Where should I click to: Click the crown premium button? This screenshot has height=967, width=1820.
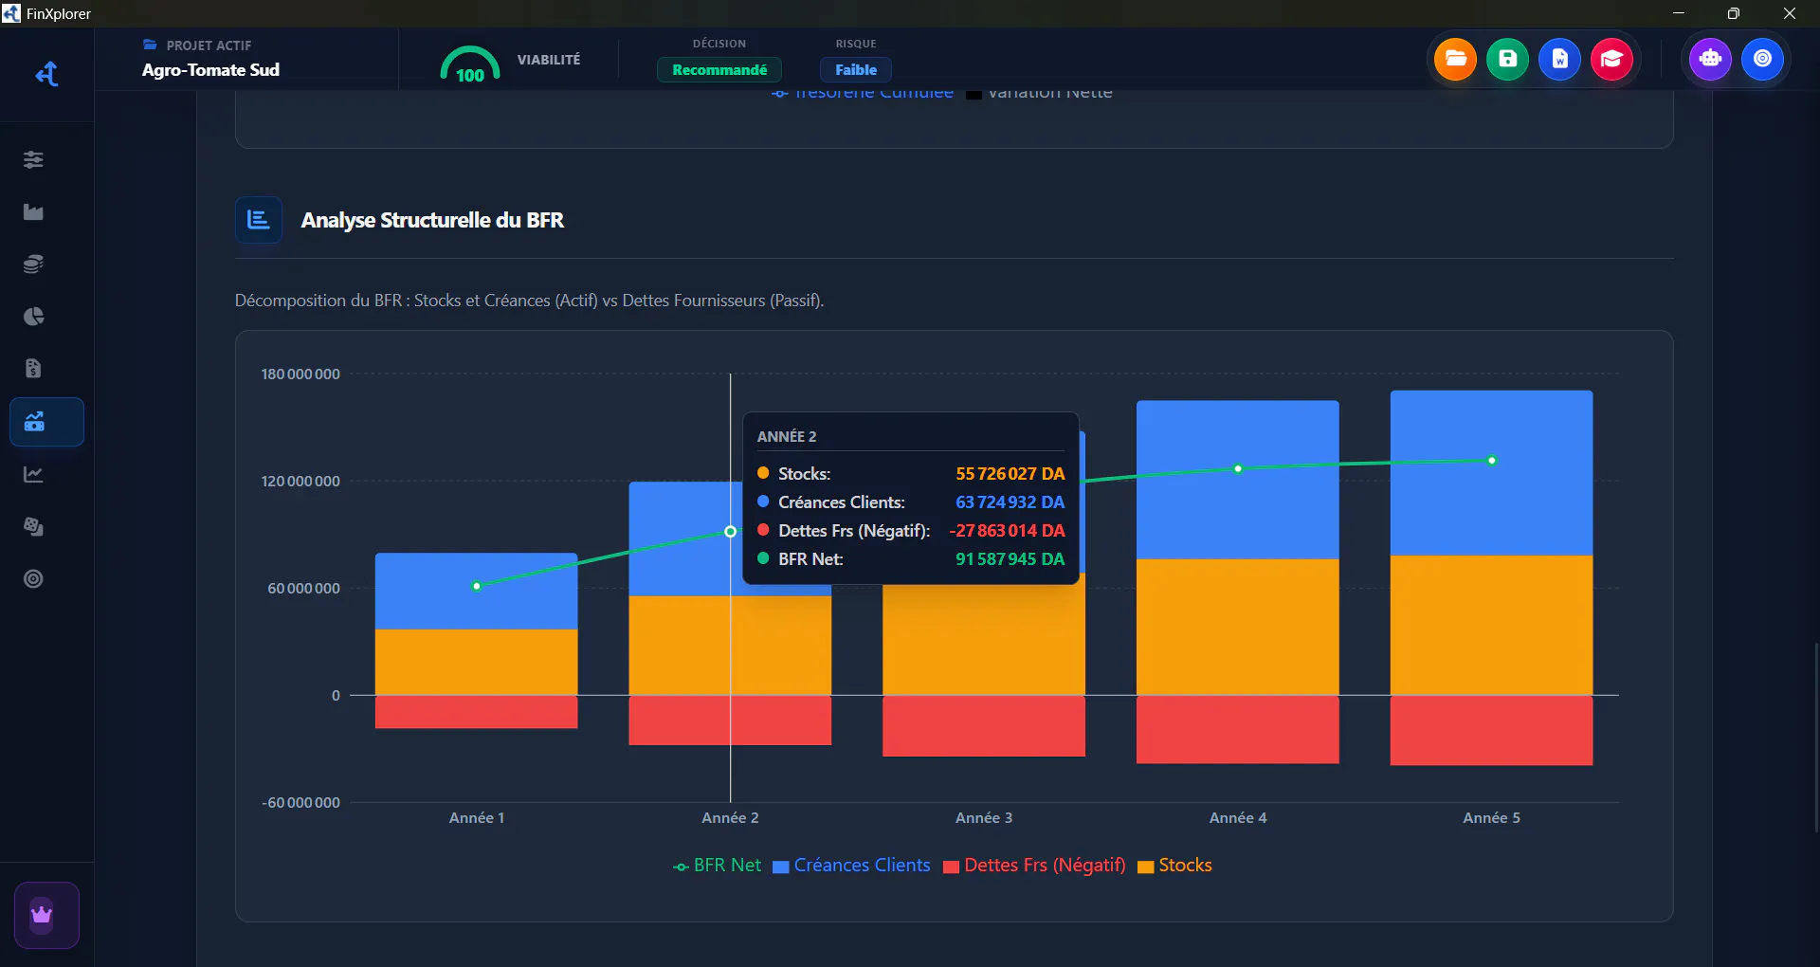click(46, 915)
